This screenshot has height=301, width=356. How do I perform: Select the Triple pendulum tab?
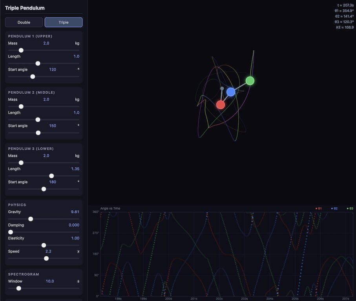point(63,22)
